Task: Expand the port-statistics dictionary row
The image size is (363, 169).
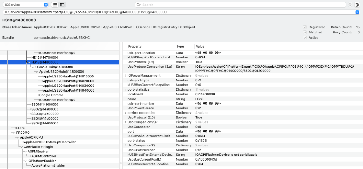Action: point(126,90)
